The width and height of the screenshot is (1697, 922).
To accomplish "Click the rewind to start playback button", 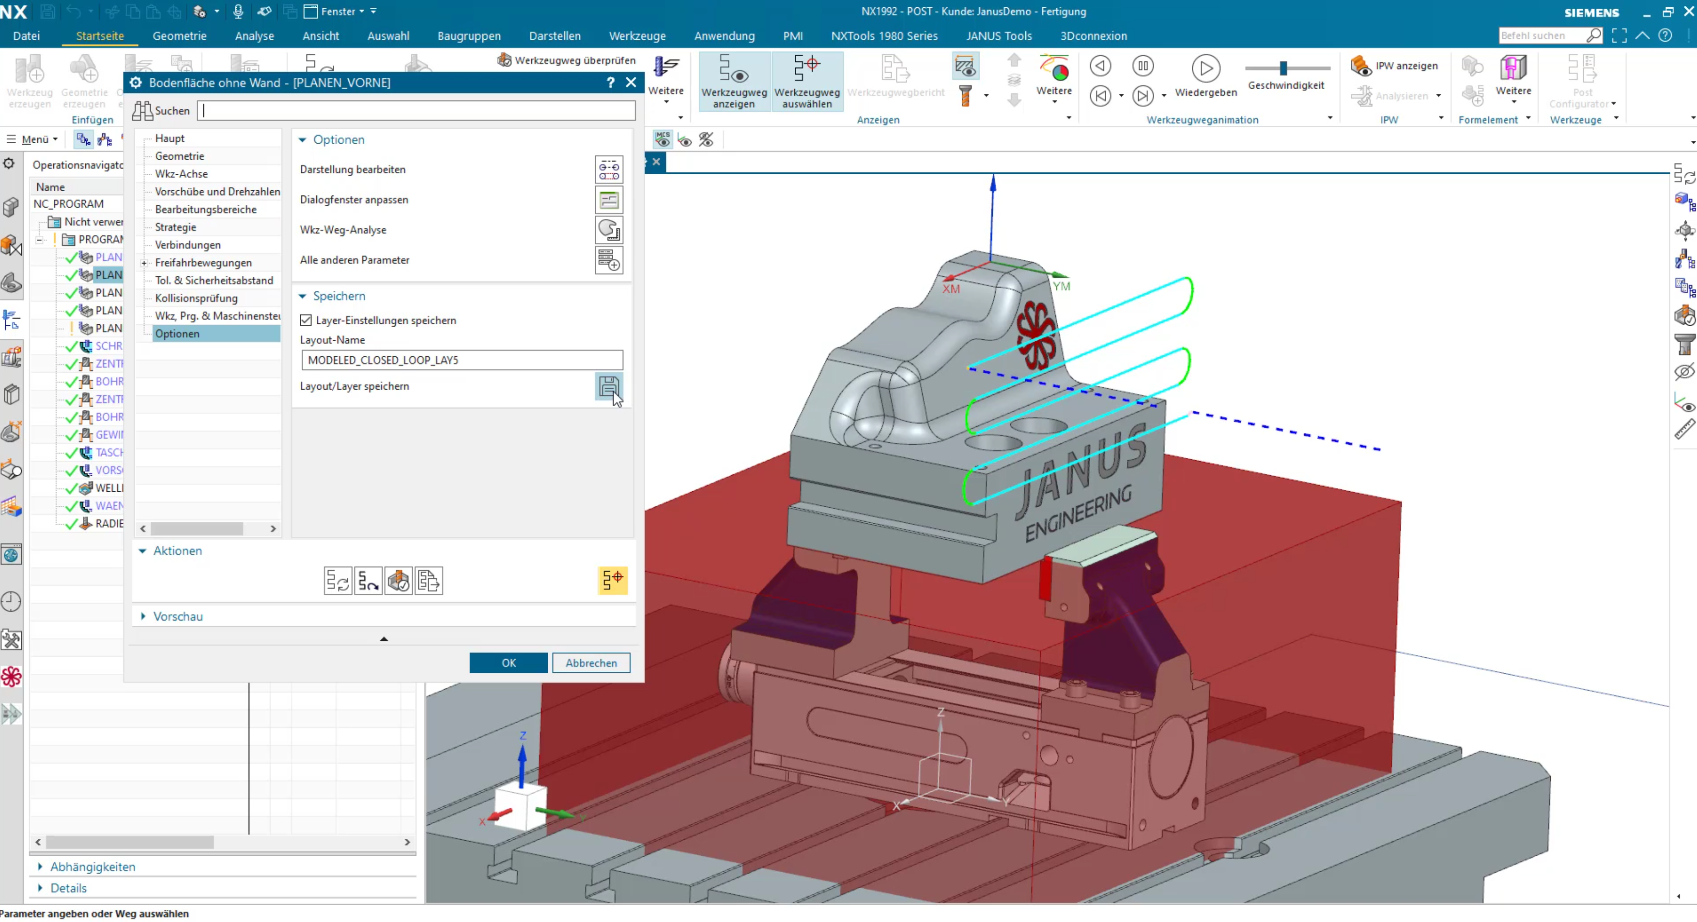I will [1100, 96].
